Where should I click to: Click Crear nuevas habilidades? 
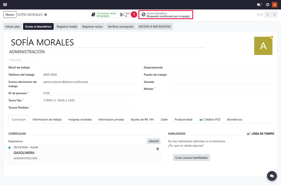point(191,158)
